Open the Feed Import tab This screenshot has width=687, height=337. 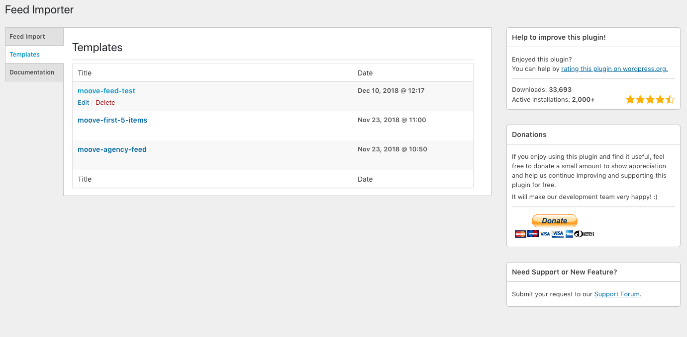point(34,37)
